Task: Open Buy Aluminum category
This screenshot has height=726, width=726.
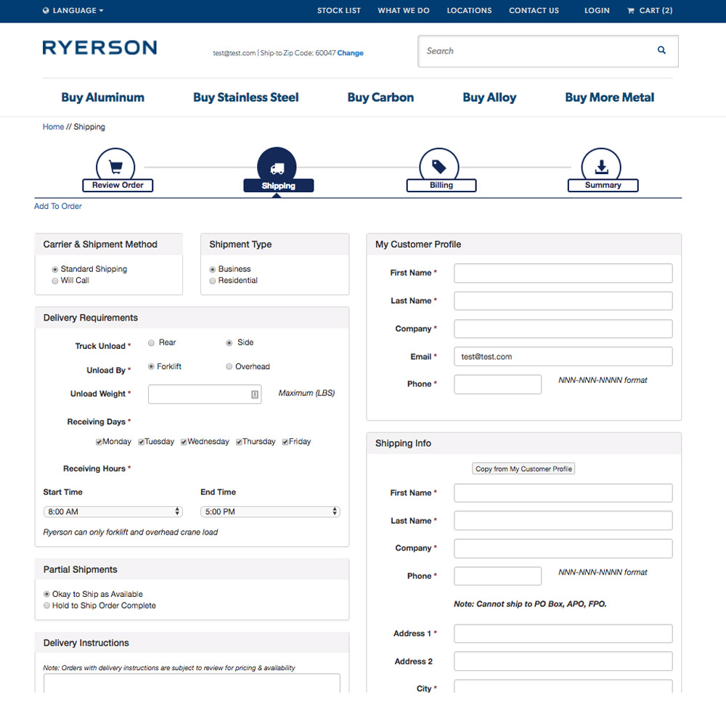Action: coord(103,97)
